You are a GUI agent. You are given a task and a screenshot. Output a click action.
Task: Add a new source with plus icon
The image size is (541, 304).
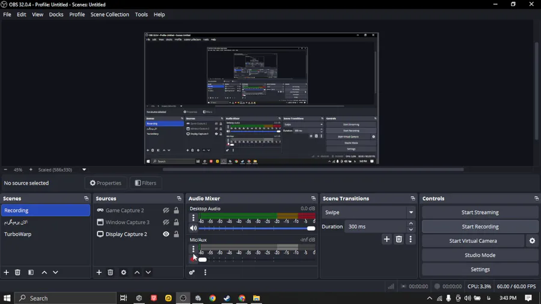(99, 272)
